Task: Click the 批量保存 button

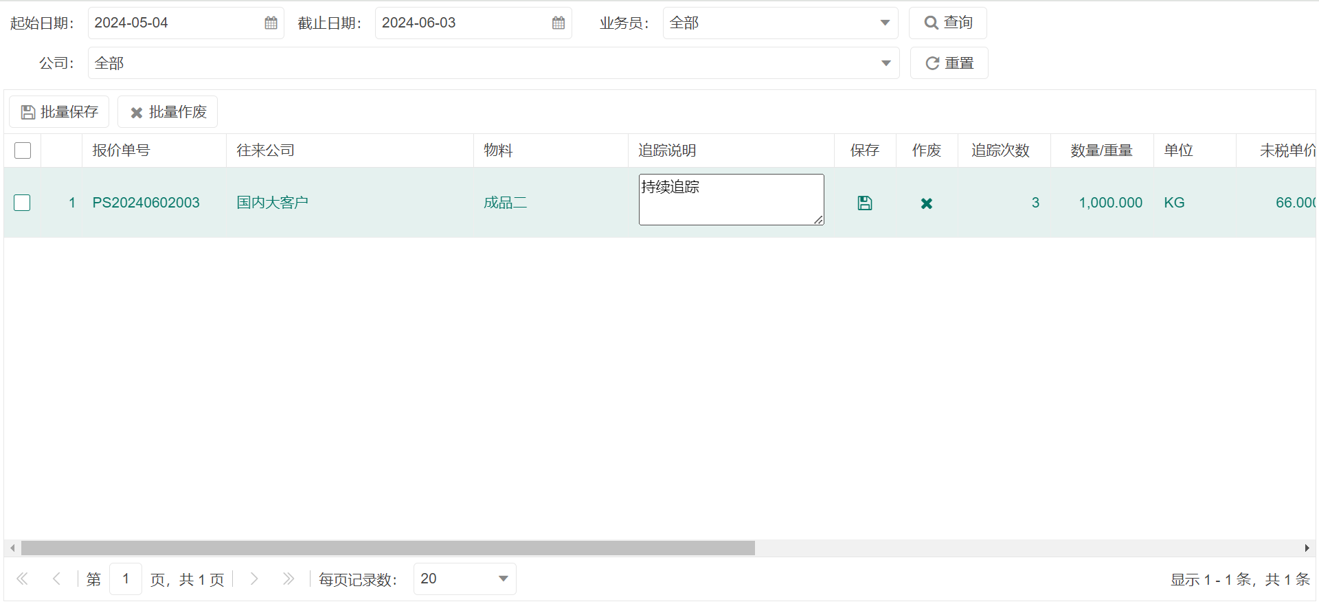Action: coord(59,112)
